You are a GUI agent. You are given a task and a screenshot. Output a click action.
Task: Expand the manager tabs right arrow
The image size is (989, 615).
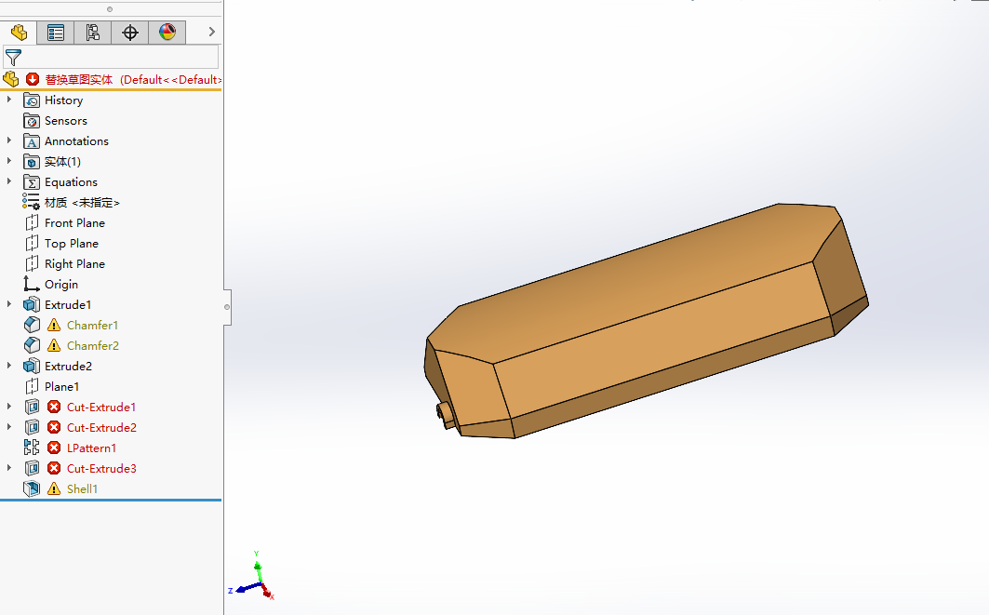coord(211,33)
